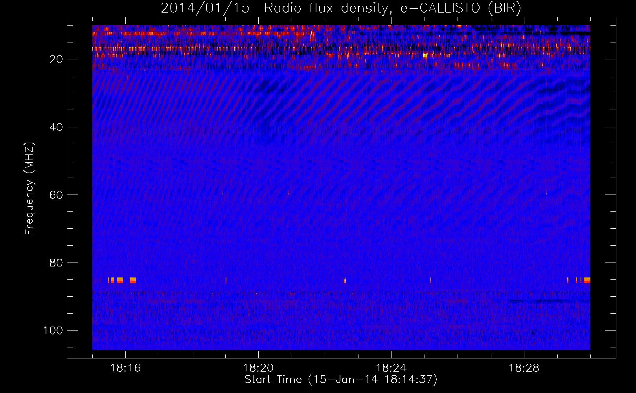Click the 100 MHz frequency tick label

pyautogui.click(x=53, y=331)
